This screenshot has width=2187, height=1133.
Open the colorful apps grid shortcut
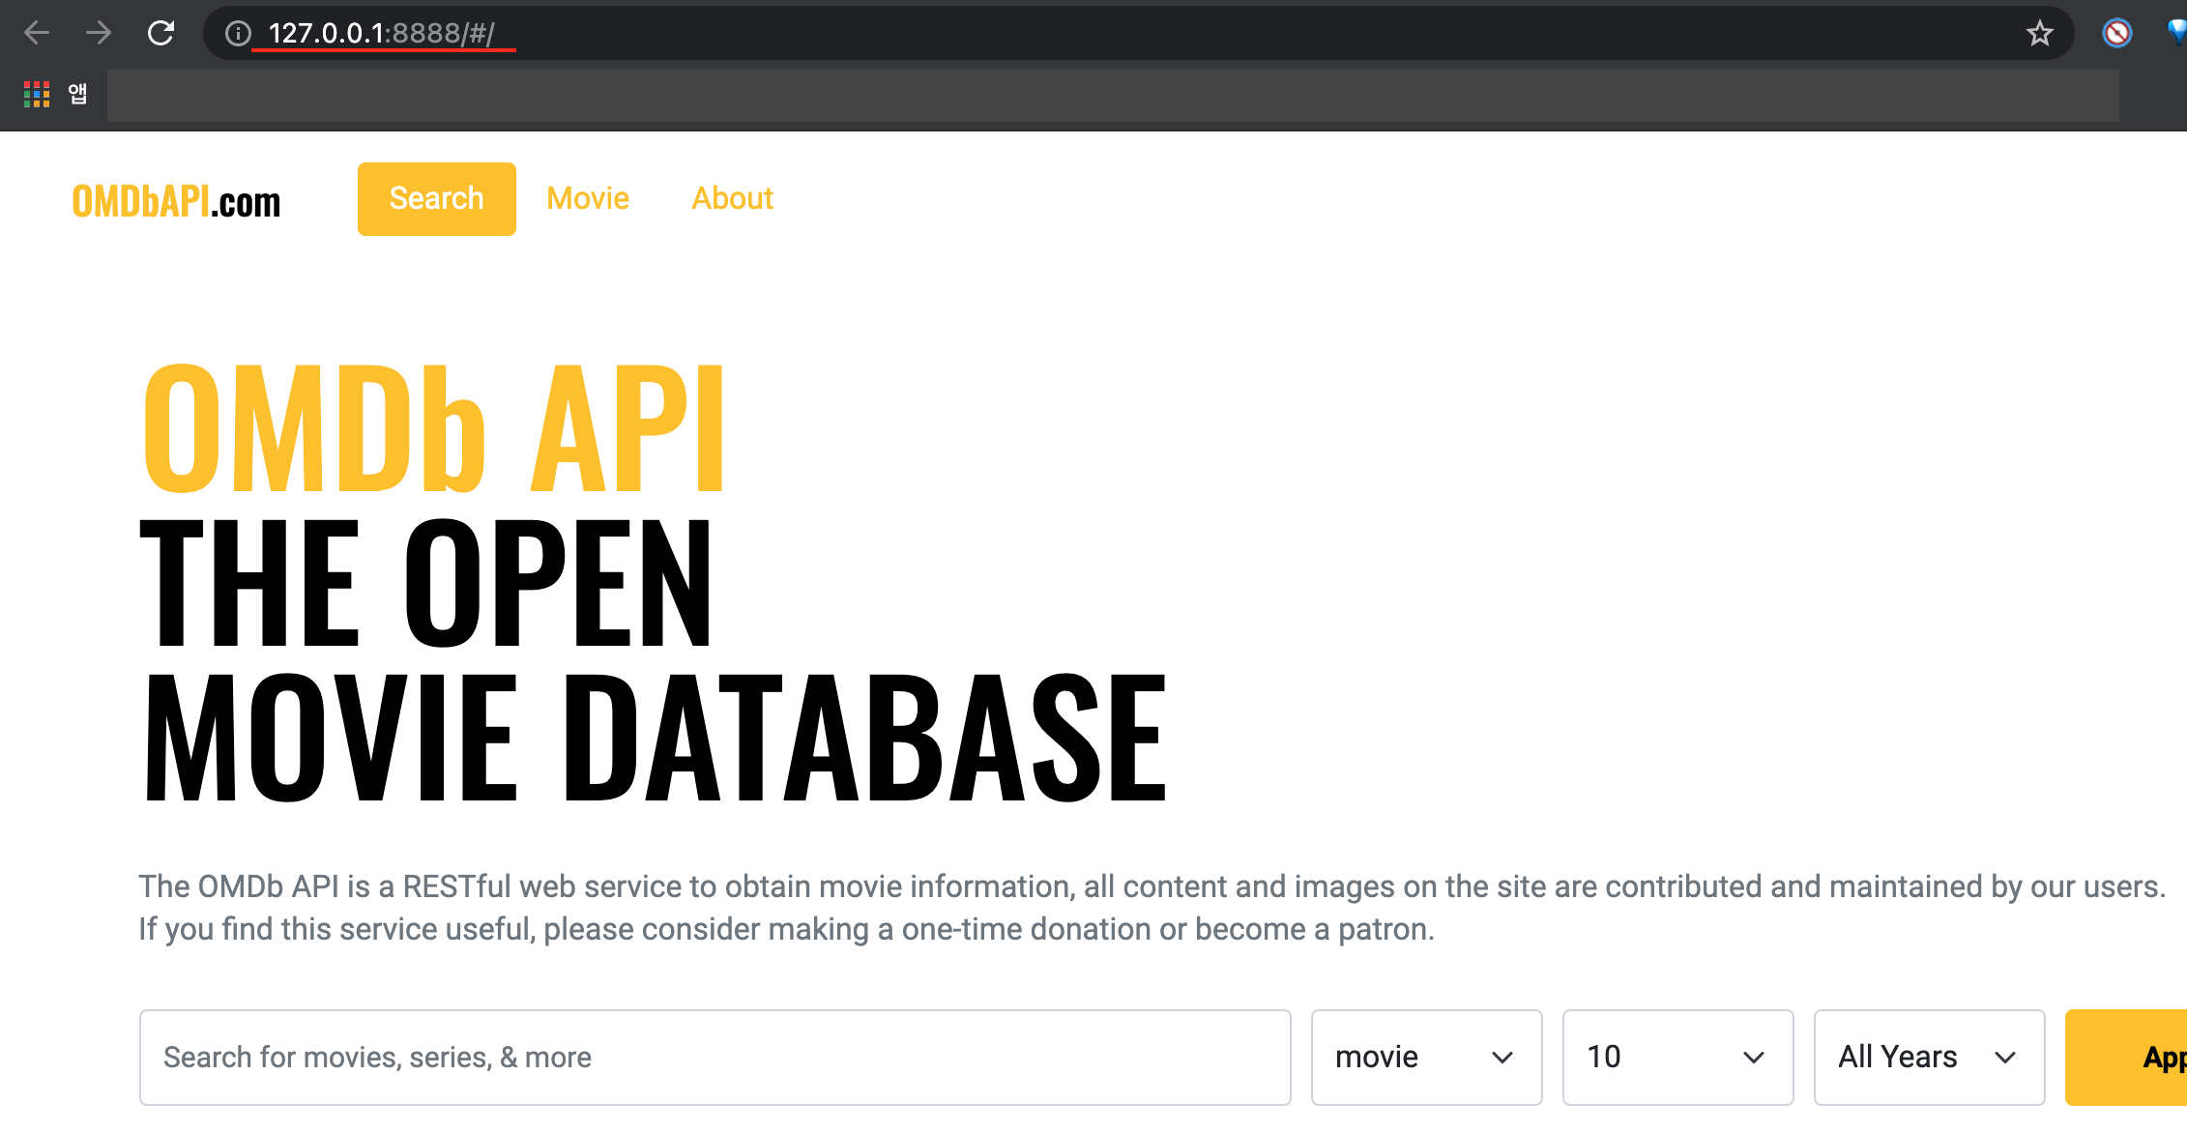pos(37,94)
